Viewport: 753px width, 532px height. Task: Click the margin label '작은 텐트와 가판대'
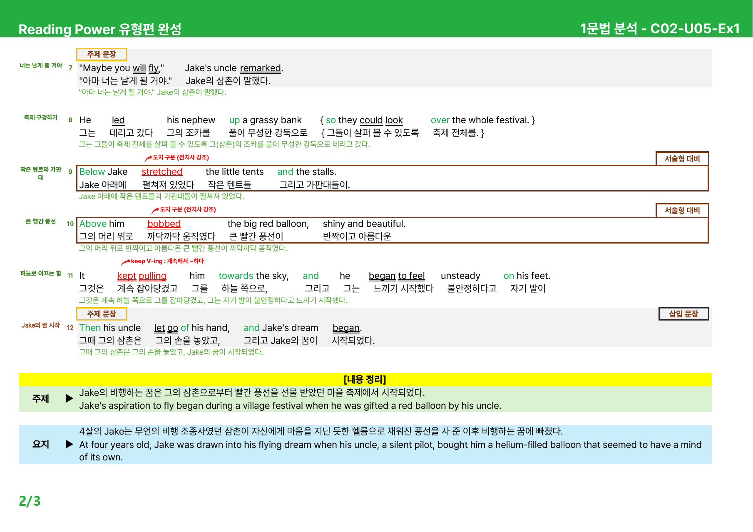pos(41,174)
